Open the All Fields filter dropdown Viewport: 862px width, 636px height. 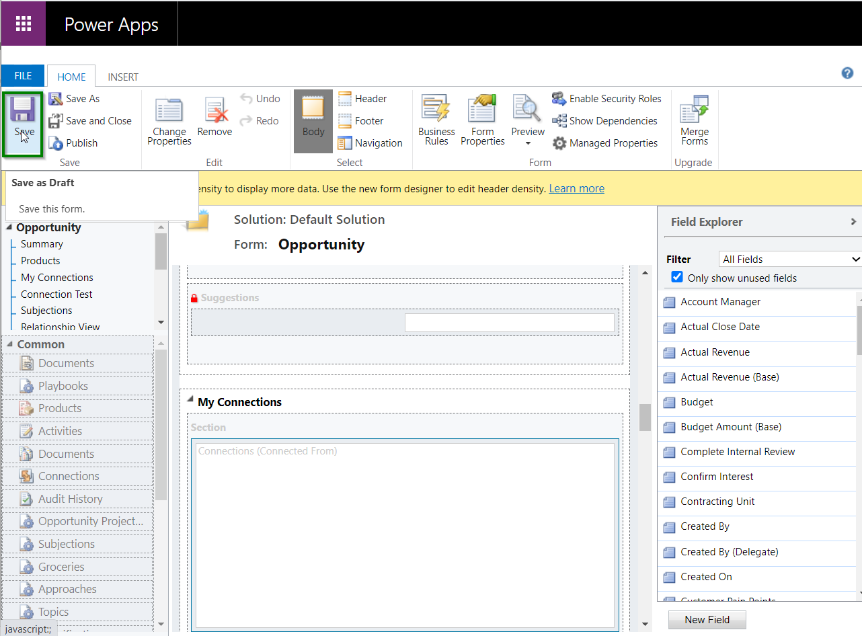(x=789, y=259)
